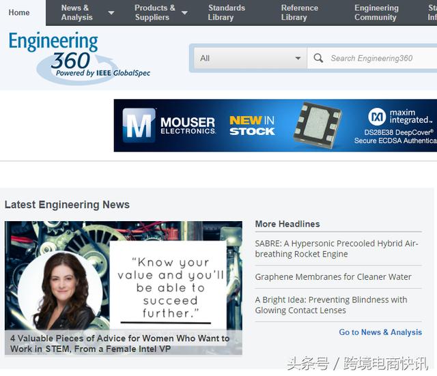The width and height of the screenshot is (437, 376).
Task: Open the Reference Library menu
Action: tap(299, 13)
